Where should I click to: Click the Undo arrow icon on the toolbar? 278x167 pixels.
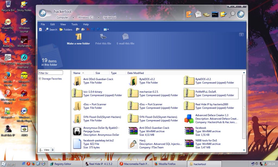click(93, 29)
